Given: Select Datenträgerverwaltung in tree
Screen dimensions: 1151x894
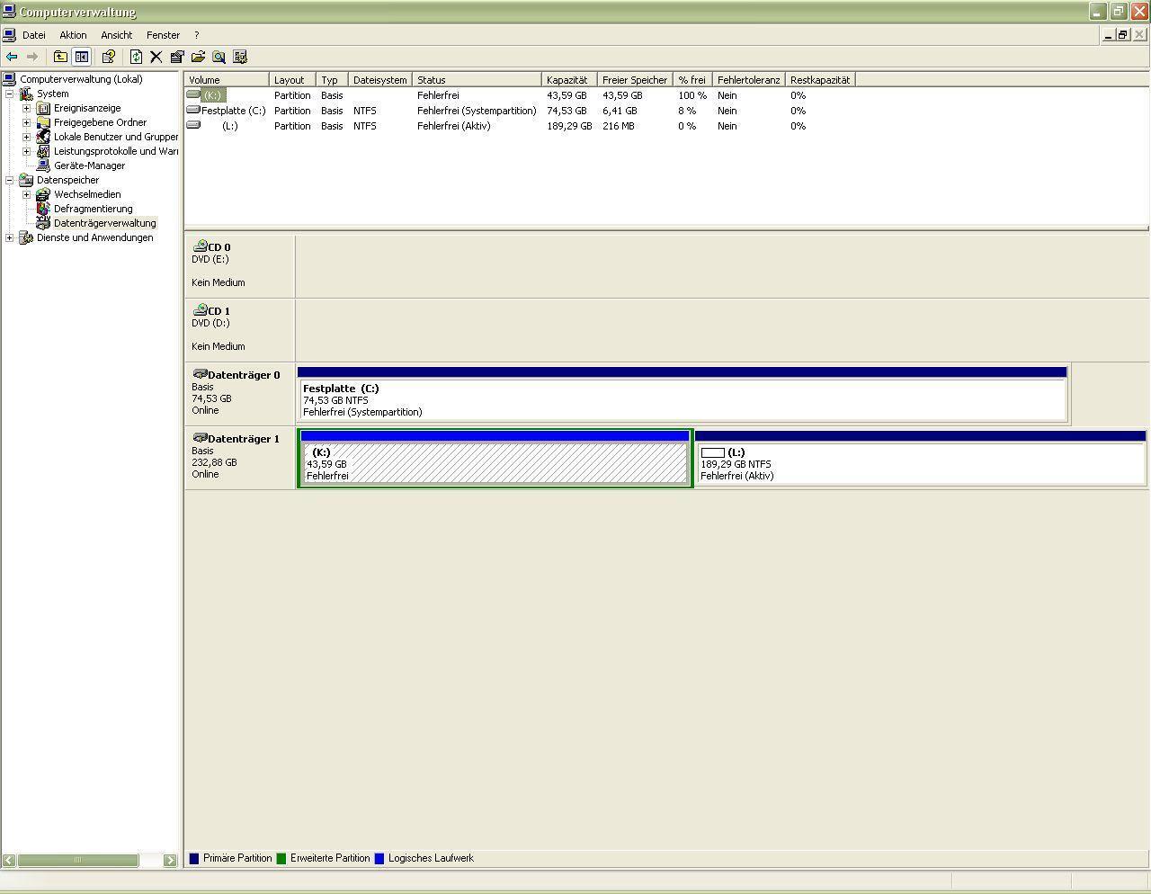Looking at the screenshot, I should (104, 223).
